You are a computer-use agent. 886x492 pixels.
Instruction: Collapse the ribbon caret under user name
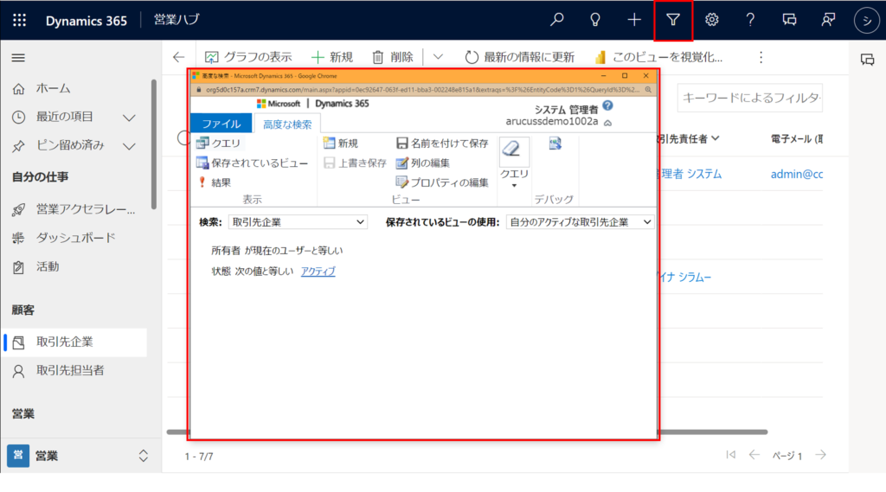[x=608, y=123]
